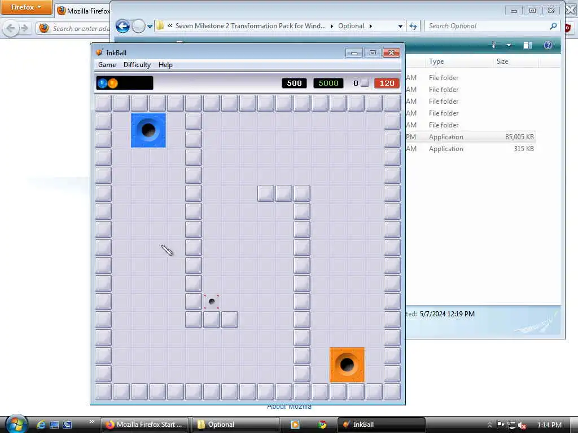Expand the quick launch chevron

point(92,422)
